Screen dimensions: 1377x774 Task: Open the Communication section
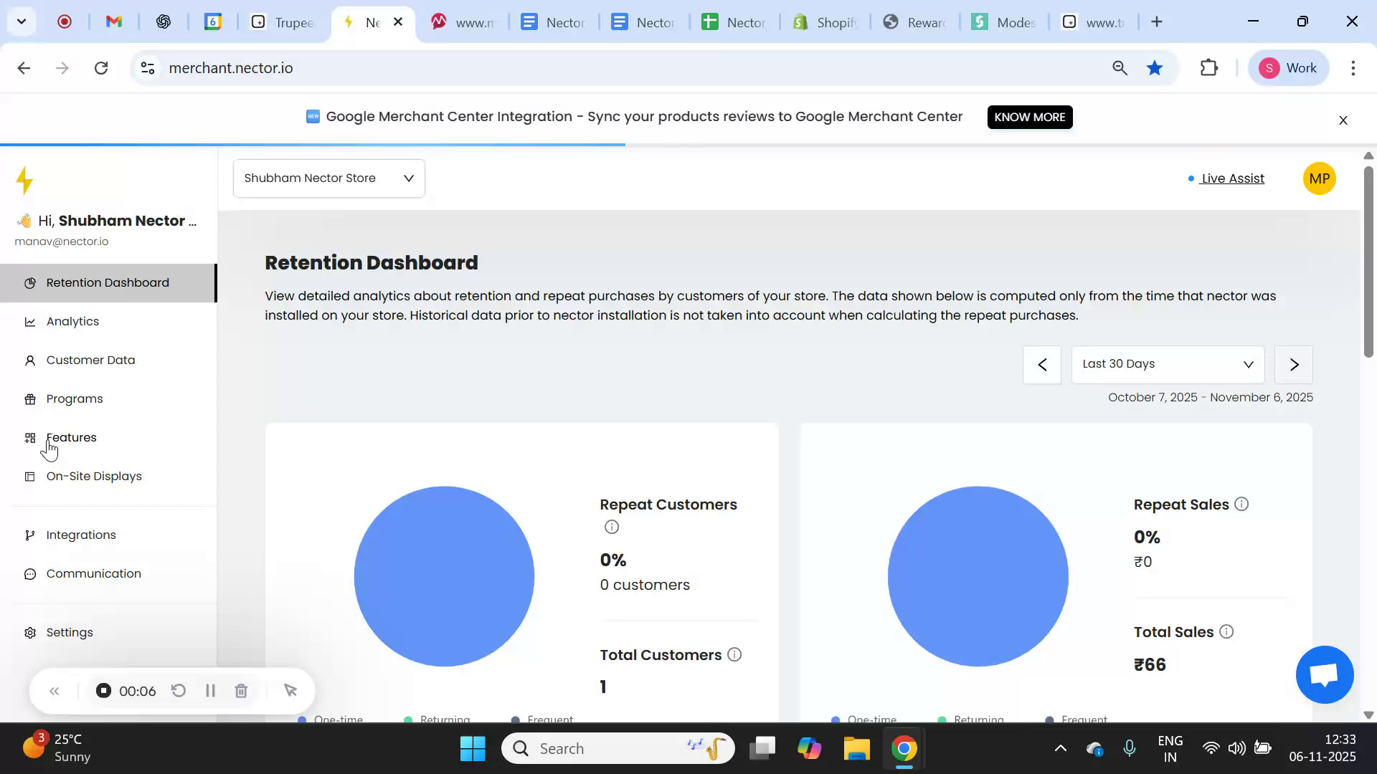click(x=93, y=573)
